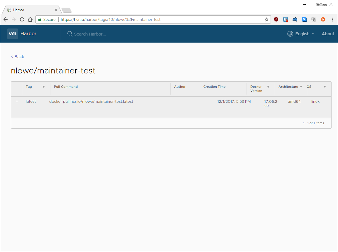Open the Bitwarden extension popup

(x=285, y=19)
